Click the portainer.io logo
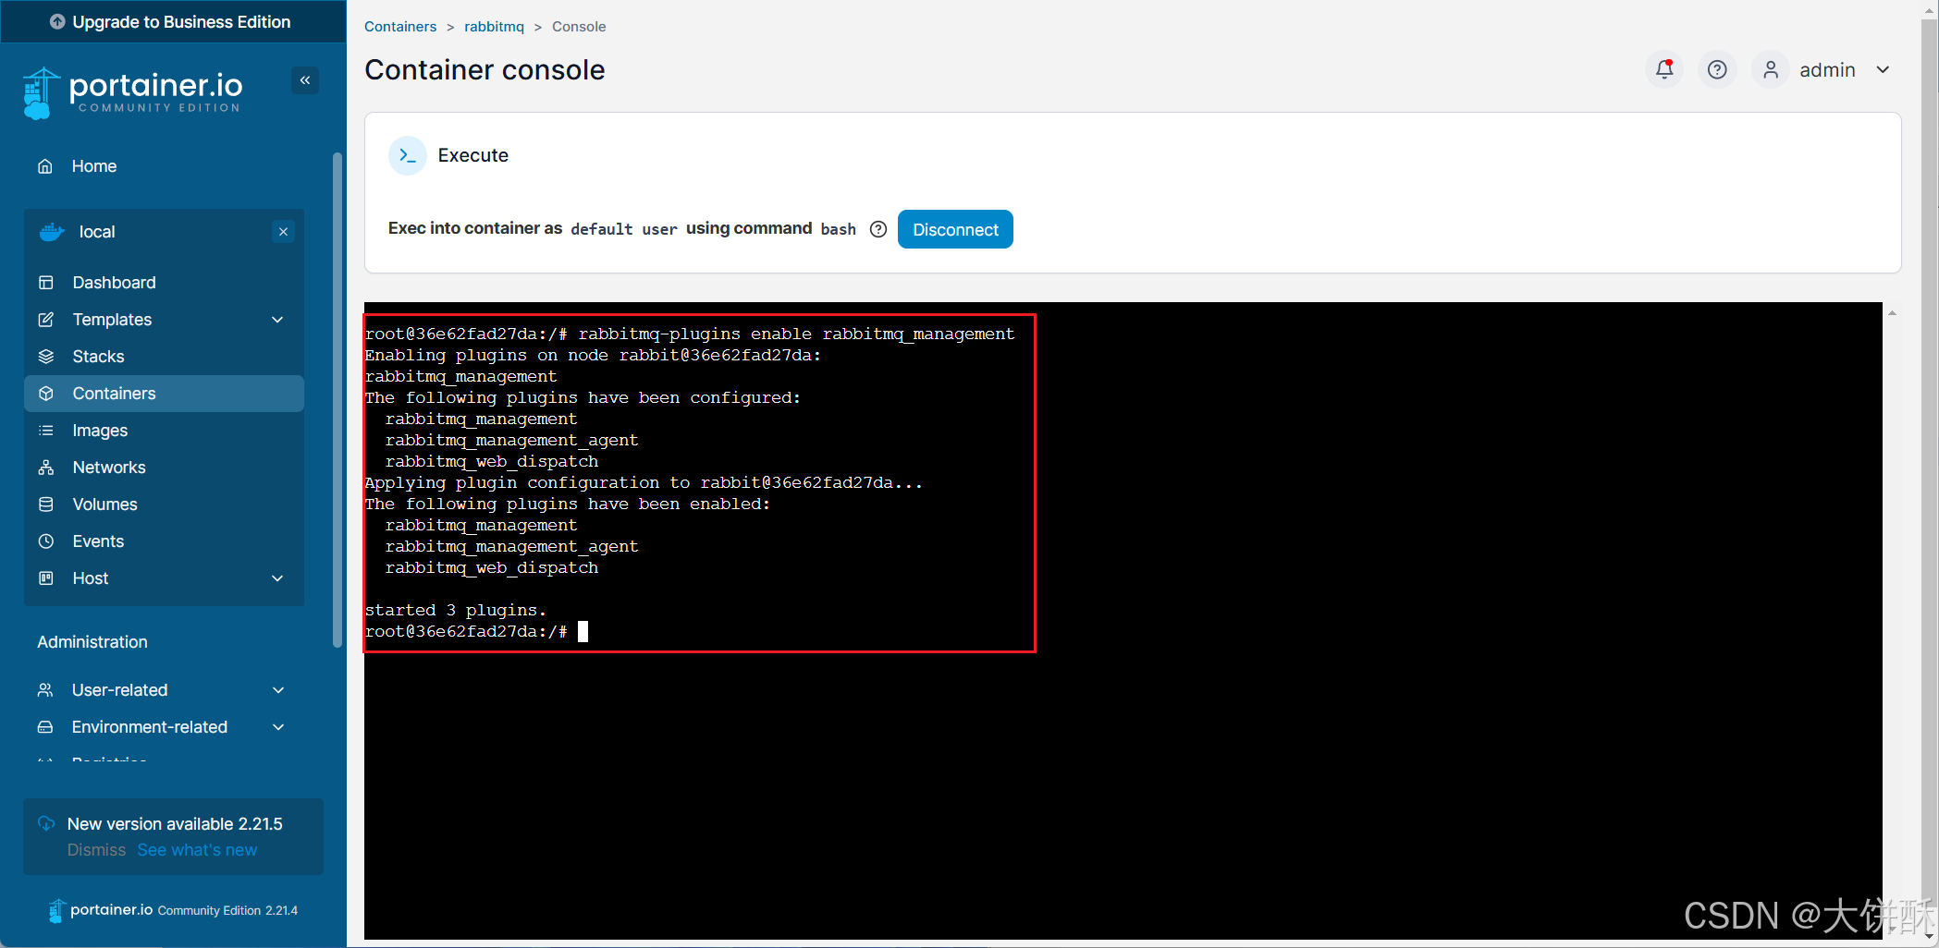This screenshot has width=1939, height=948. 132,92
